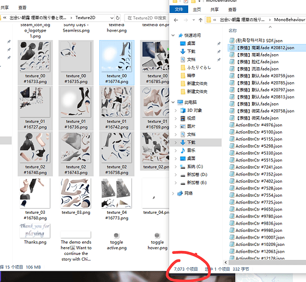Click the 名称 column header
This screenshot has width=306, height=282.
(x=233, y=30)
